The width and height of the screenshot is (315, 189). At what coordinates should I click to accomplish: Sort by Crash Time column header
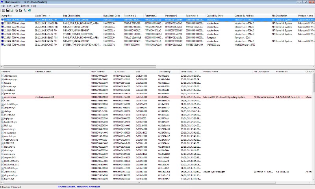point(41,16)
